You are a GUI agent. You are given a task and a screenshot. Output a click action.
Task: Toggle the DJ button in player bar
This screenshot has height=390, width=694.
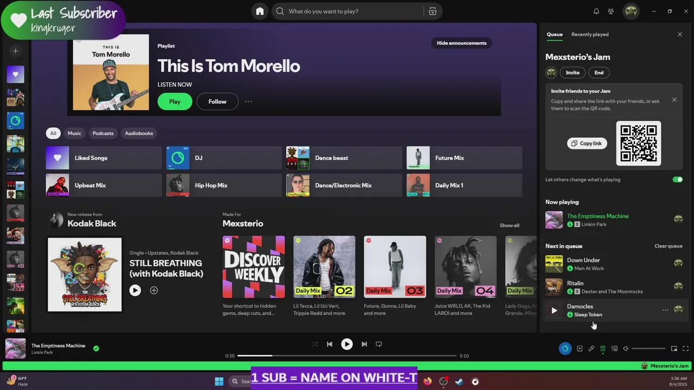pos(565,349)
